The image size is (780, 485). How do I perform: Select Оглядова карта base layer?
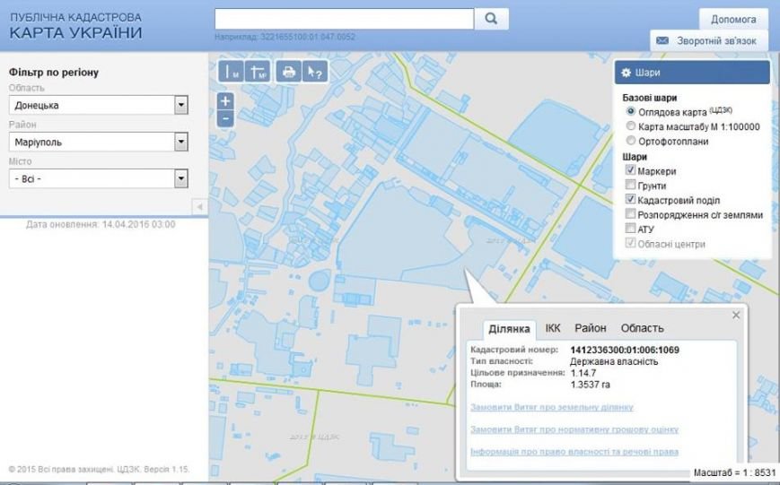coord(631,111)
